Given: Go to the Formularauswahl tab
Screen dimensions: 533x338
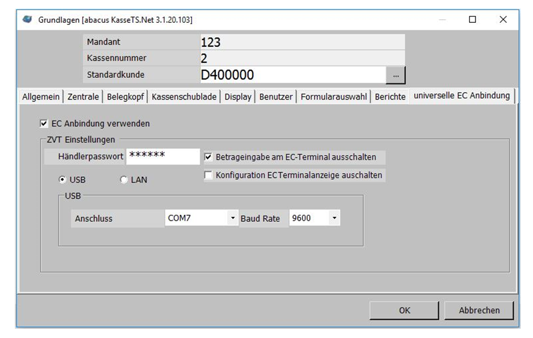Looking at the screenshot, I should point(333,97).
